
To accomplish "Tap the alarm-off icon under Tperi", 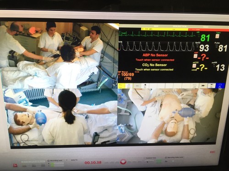I will [x=218, y=36].
